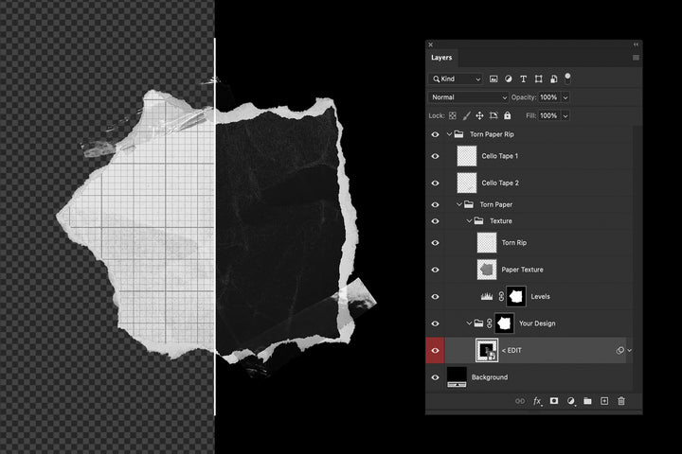Viewport: 682px width, 454px height.
Task: Select the Background layer thumbnail
Action: pos(457,377)
